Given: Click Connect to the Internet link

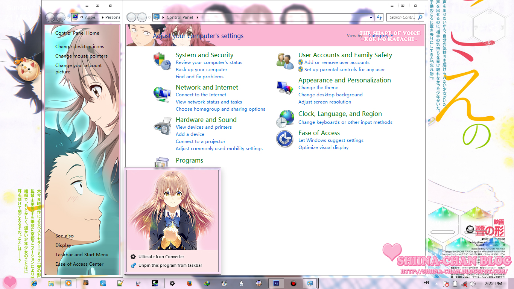Looking at the screenshot, I should 201,95.
